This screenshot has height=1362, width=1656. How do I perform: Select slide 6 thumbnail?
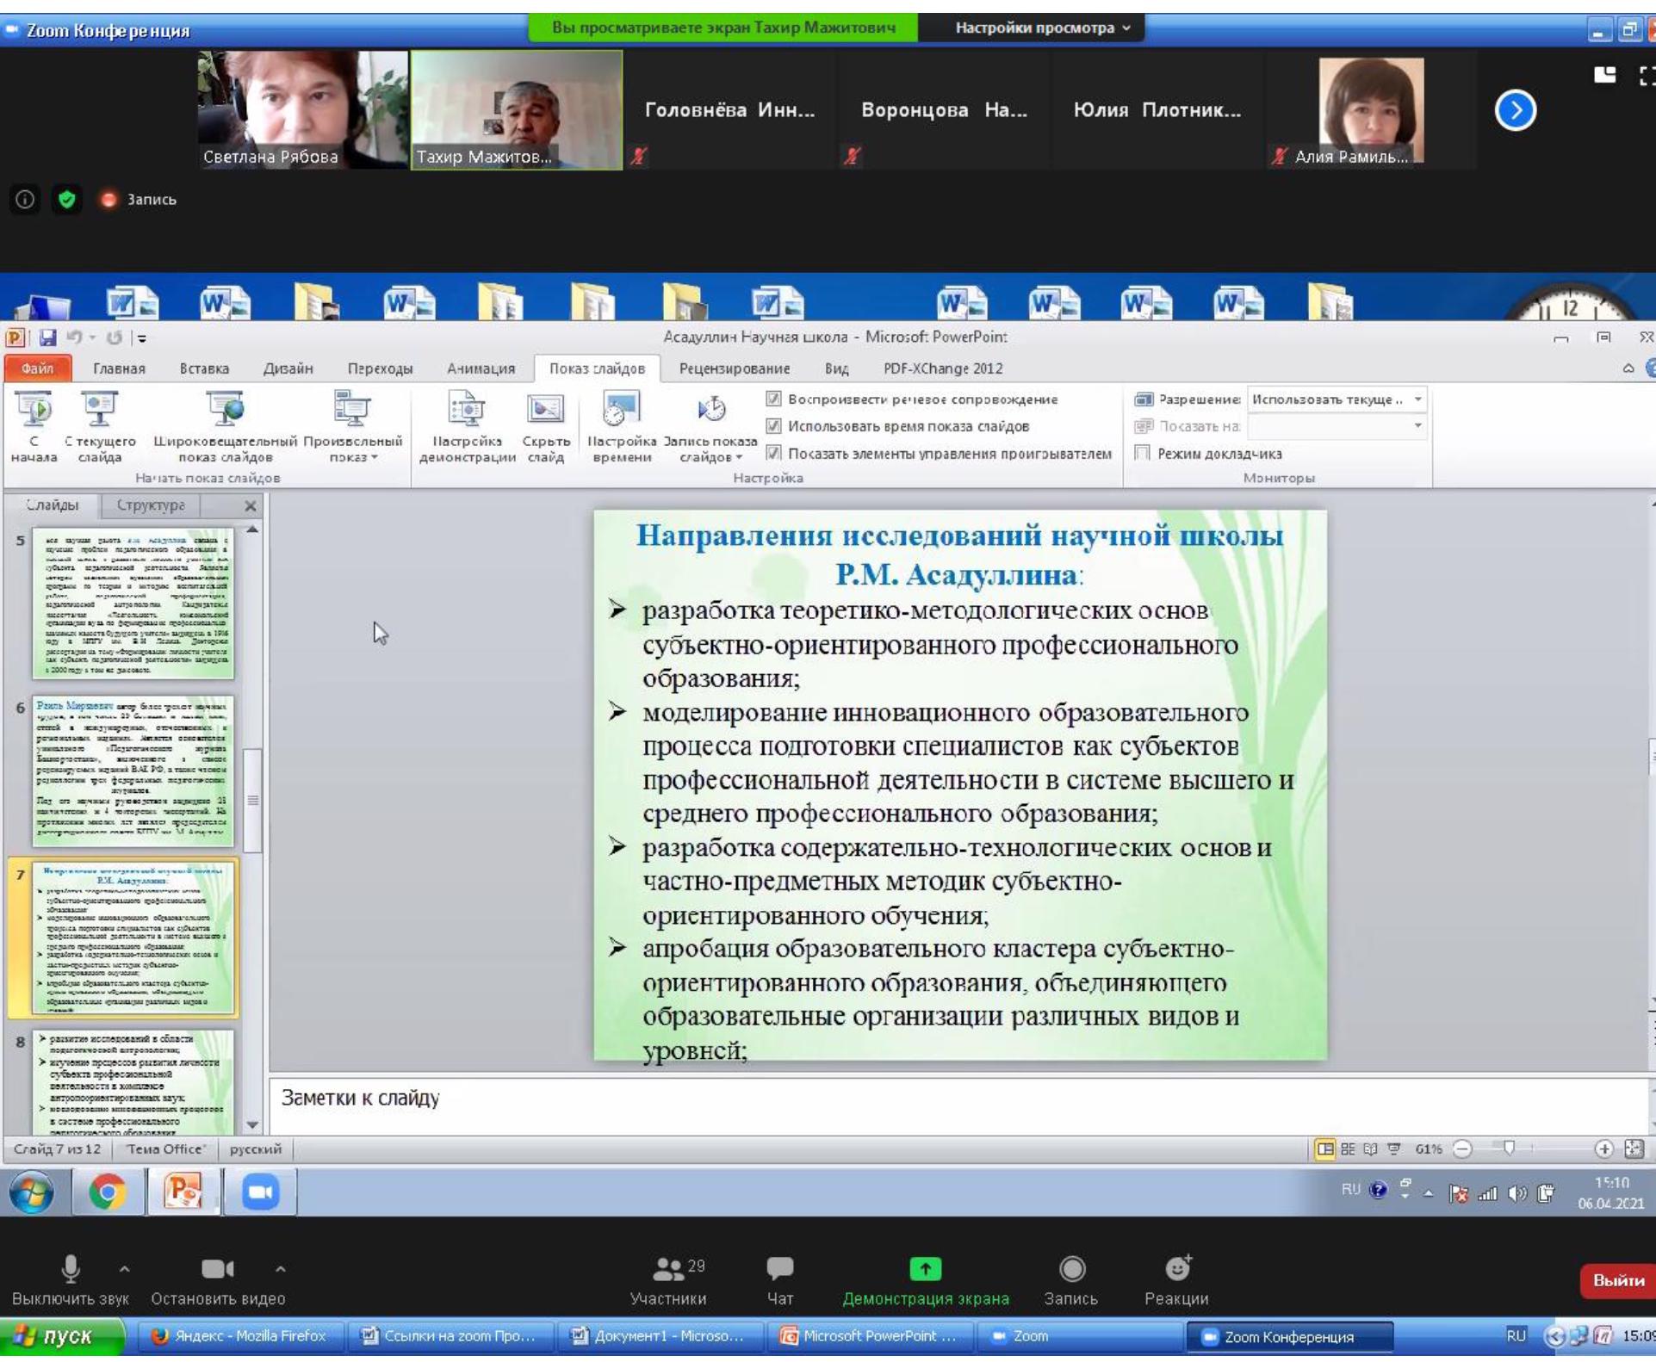133,770
